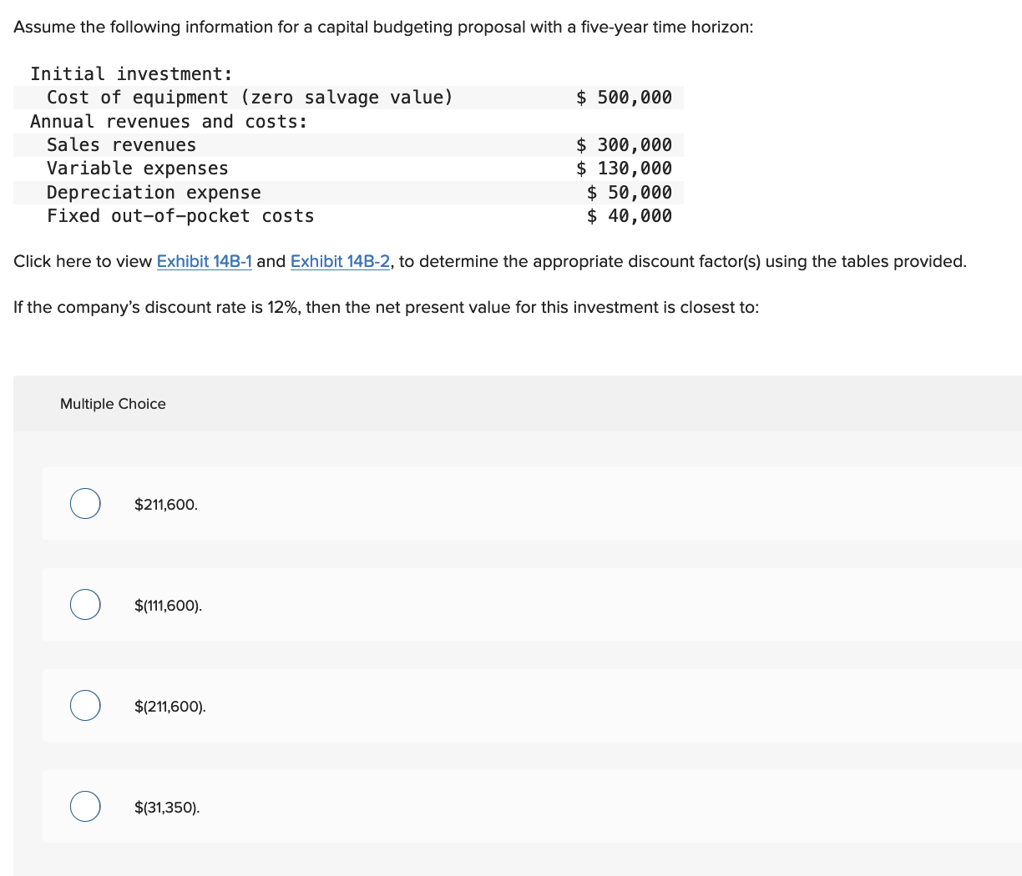The width and height of the screenshot is (1022, 876).
Task: Select the $211,600 radio button
Action: coord(85,504)
